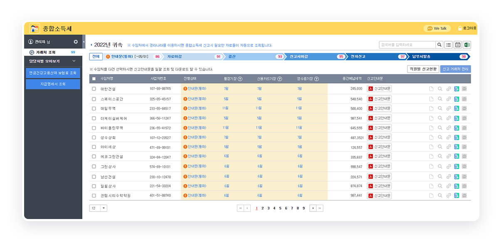Select the 대일무역 row checkbox
This screenshot has height=246, width=499.
click(94, 108)
